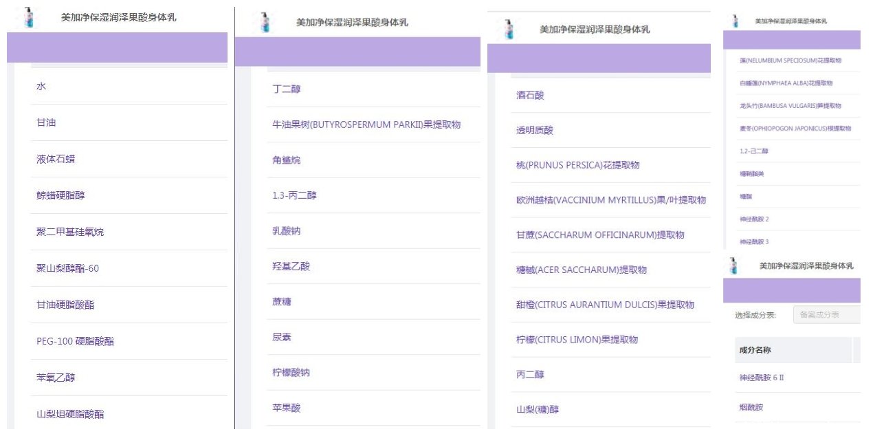Viewport: 873px width, 436px height.
Task: Select the 烟酰胺 ingredient row
Action: [x=751, y=407]
